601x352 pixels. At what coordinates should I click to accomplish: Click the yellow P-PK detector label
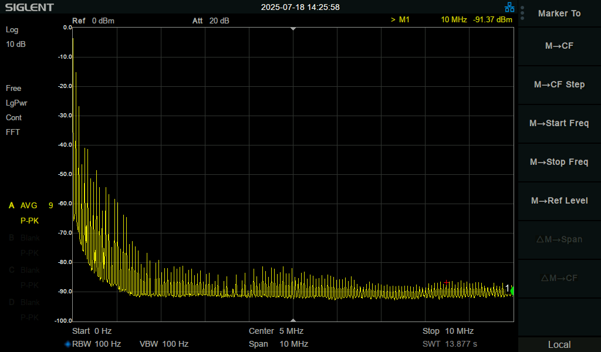click(29, 221)
